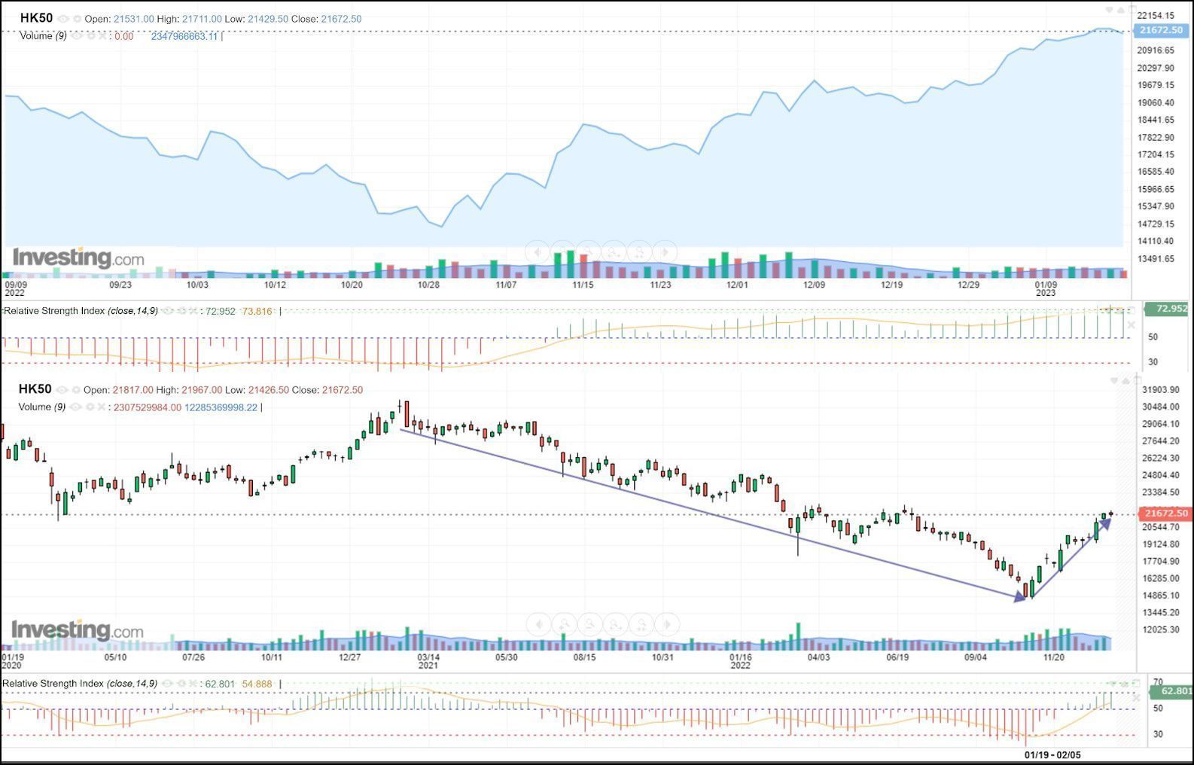This screenshot has height=765, width=1194.
Task: Toggle bottom chart RSI indicator visibility eye
Action: click(x=167, y=684)
